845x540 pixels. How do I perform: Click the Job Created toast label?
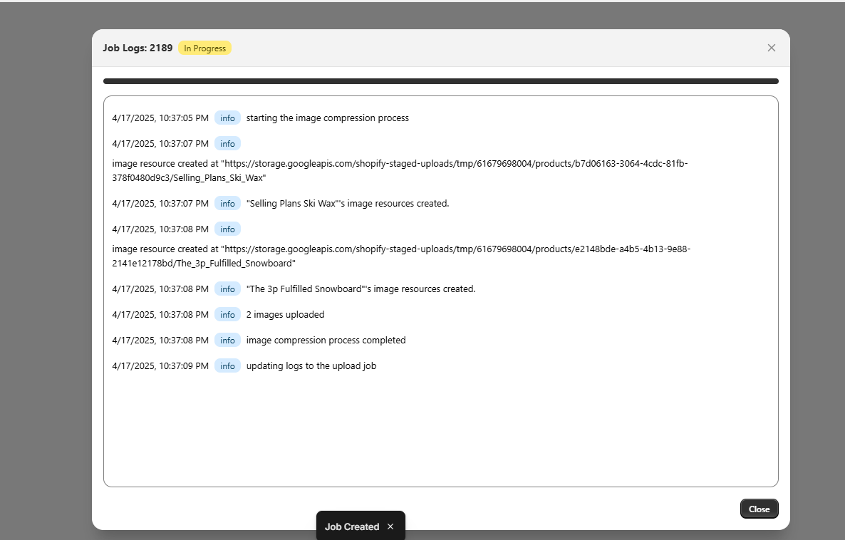(x=351, y=526)
